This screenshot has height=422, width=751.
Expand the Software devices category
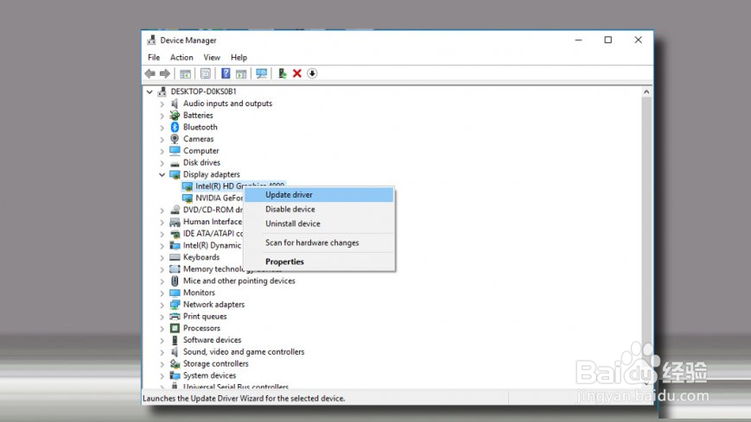pyautogui.click(x=162, y=340)
